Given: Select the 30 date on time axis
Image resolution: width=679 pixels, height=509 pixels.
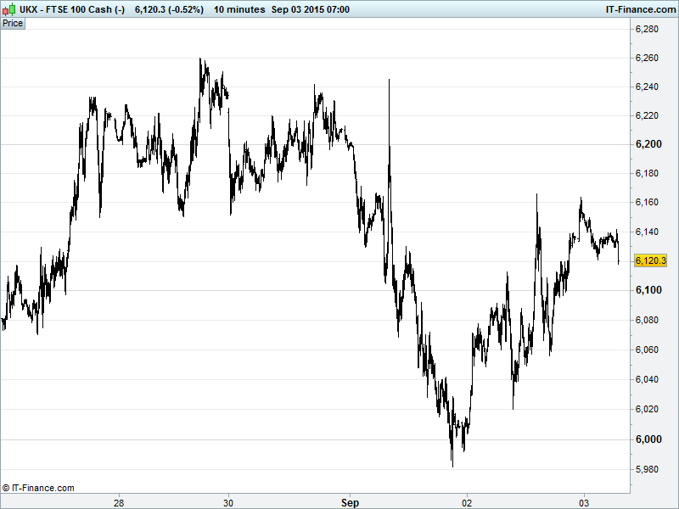Looking at the screenshot, I should click(229, 502).
